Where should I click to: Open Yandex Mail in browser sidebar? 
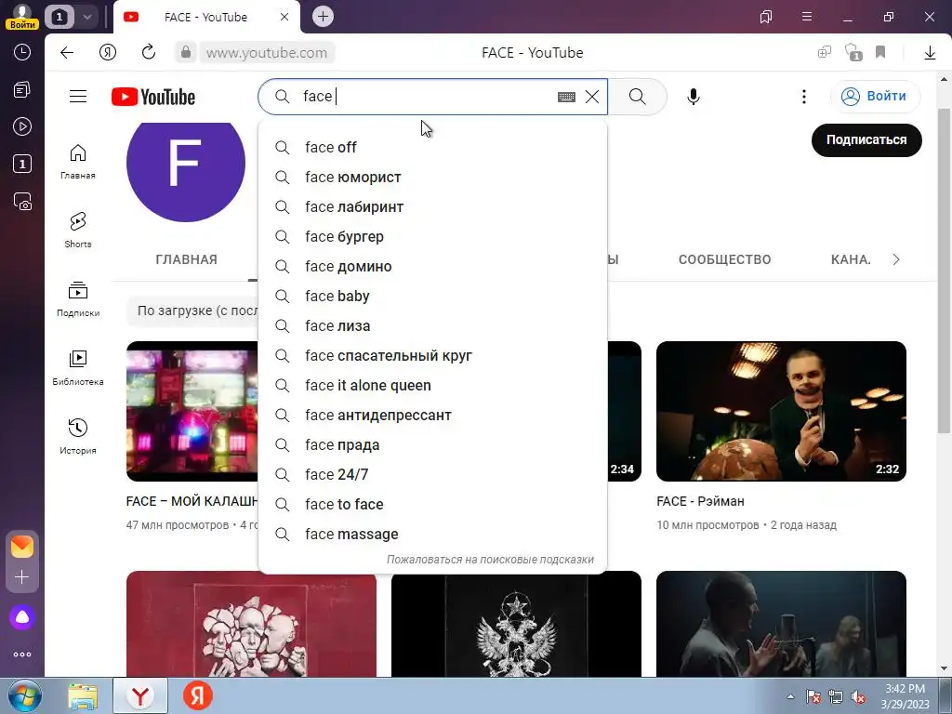pyautogui.click(x=22, y=547)
